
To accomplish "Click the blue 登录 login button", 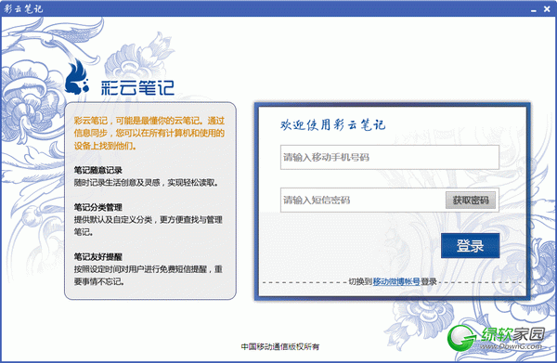I will coord(471,246).
